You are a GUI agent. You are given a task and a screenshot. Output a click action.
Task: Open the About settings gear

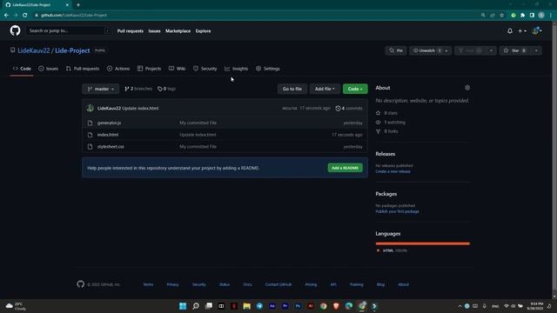(467, 88)
